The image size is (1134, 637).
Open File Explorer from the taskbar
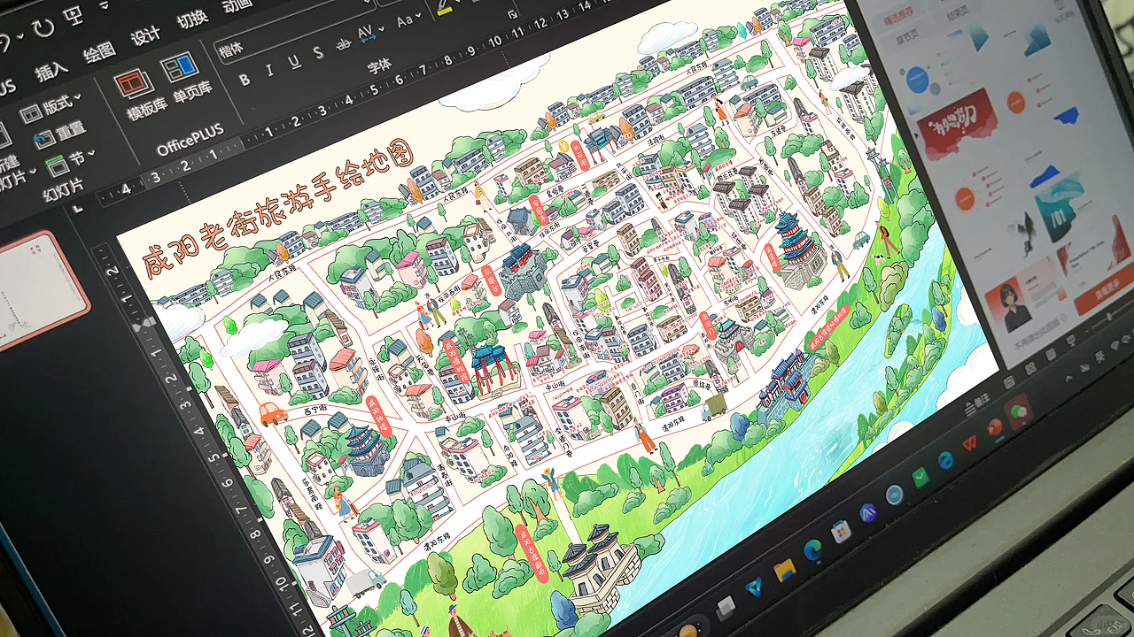[x=784, y=571]
